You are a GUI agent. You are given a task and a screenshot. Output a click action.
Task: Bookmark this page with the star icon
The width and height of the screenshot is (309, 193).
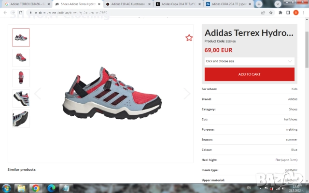271,13
